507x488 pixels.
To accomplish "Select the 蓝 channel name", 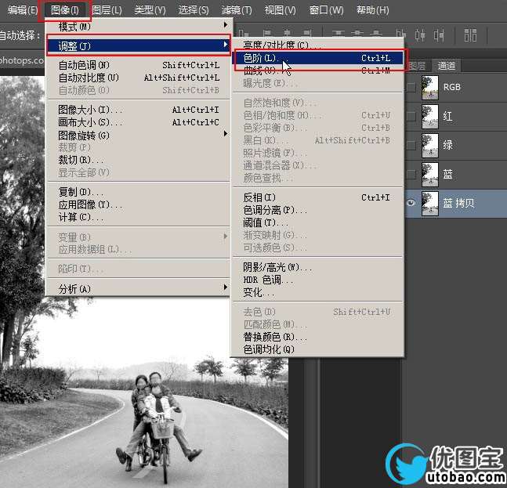I will [447, 175].
